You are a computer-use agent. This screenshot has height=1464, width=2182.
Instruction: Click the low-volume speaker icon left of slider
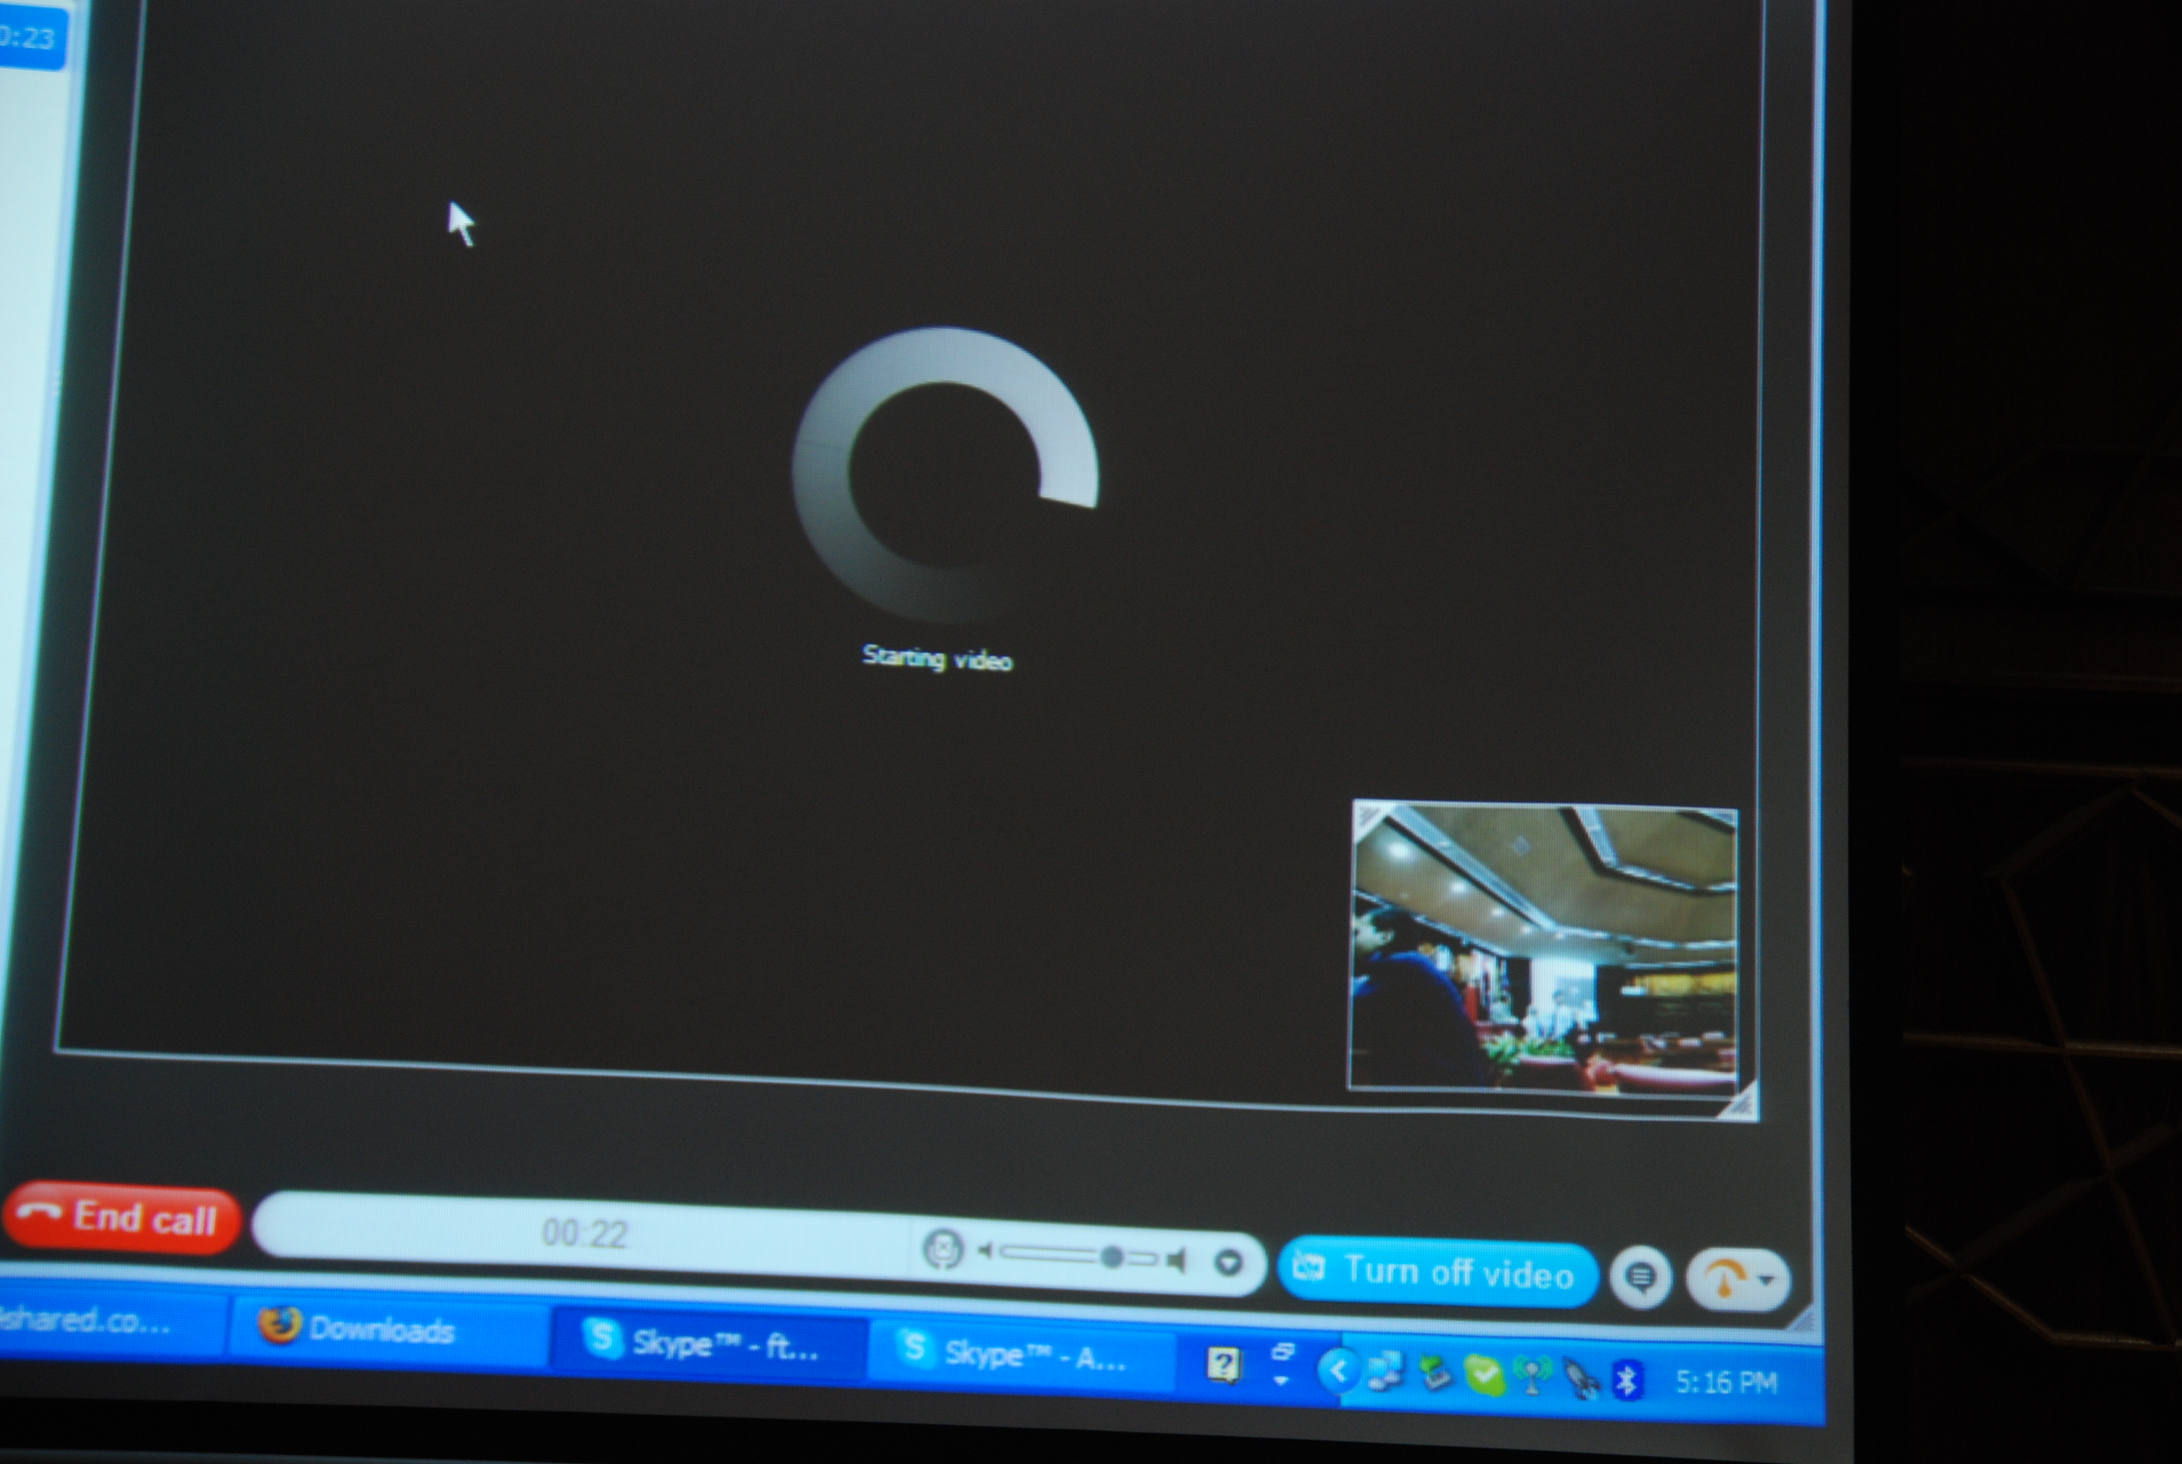[986, 1251]
